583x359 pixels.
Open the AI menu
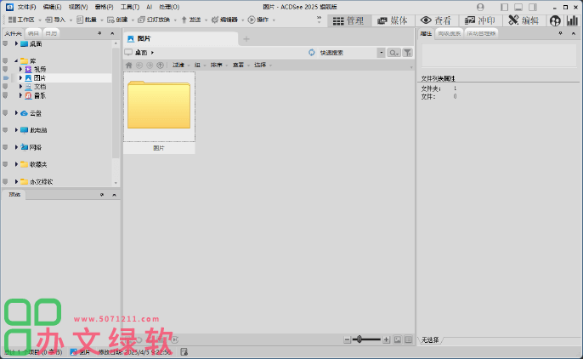coord(149,7)
